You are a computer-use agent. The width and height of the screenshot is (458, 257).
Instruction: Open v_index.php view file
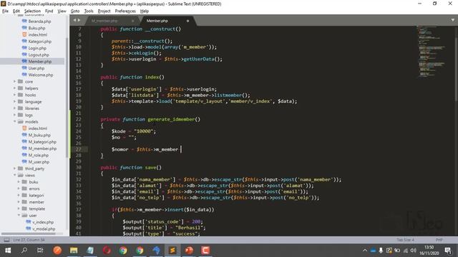click(43, 222)
